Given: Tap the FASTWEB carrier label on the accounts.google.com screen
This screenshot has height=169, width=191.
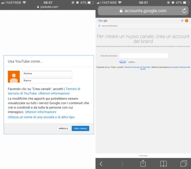Looking at the screenshot, I should [109, 2].
